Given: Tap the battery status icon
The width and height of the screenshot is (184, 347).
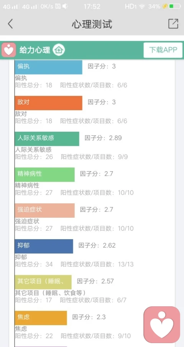Looking at the screenshot, I should pyautogui.click(x=175, y=7).
